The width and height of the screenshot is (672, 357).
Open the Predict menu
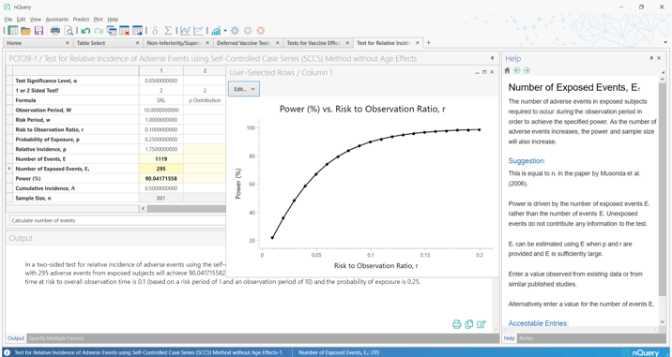(81, 20)
